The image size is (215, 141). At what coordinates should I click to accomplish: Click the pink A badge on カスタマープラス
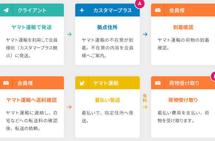coord(139,3)
